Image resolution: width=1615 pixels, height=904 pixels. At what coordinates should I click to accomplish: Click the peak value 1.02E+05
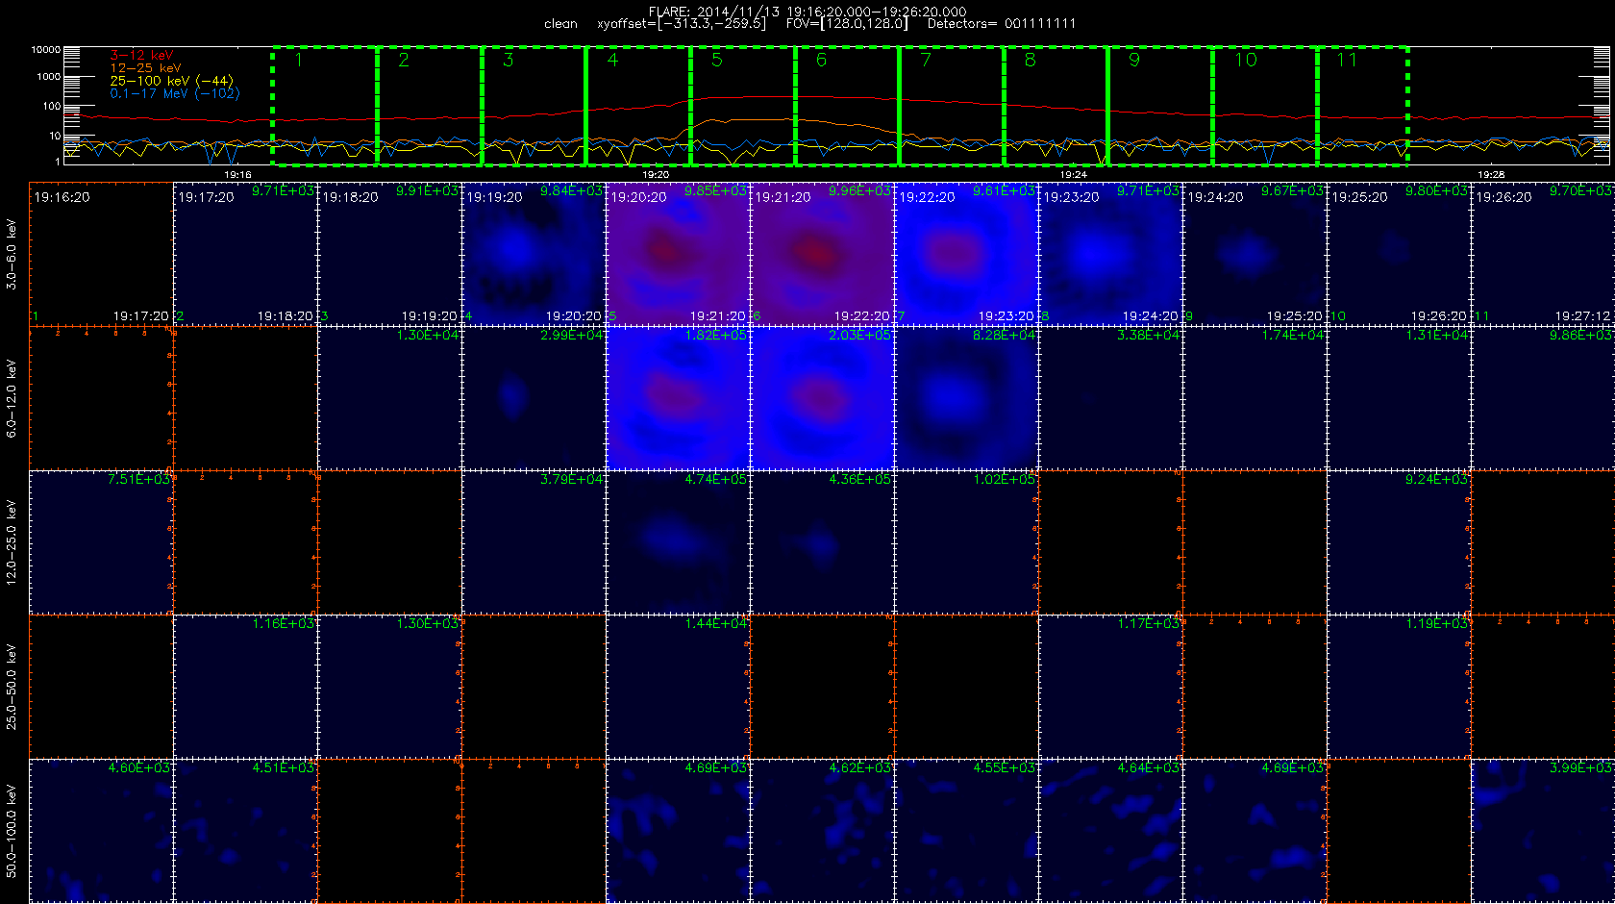(1004, 480)
